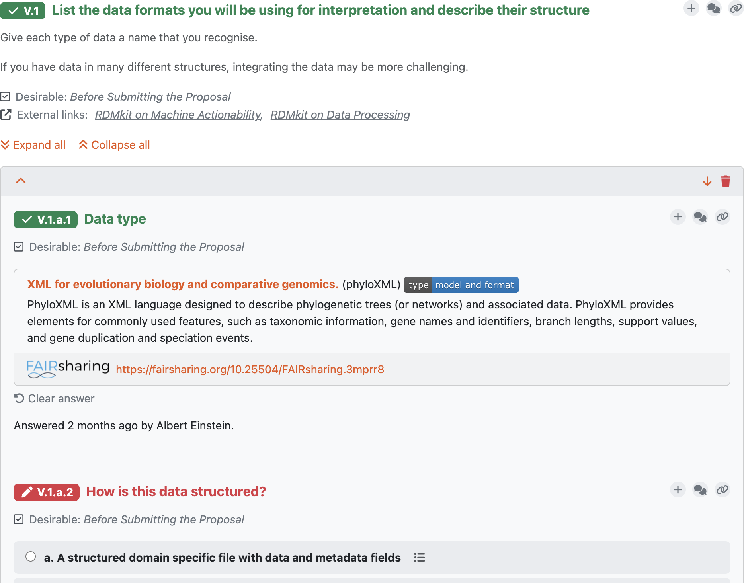This screenshot has height=583, width=744.
Task: Open comments on How is this data structured
Action: click(700, 489)
